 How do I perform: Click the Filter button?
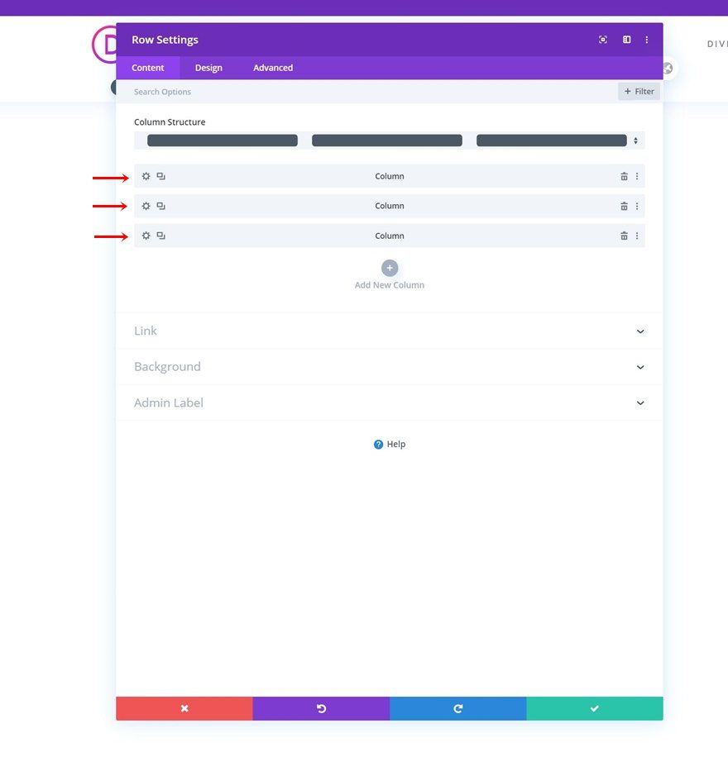click(x=638, y=91)
